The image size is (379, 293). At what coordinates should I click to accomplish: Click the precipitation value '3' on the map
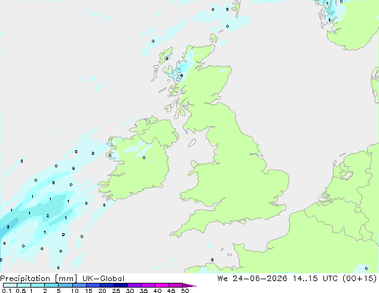point(8,227)
